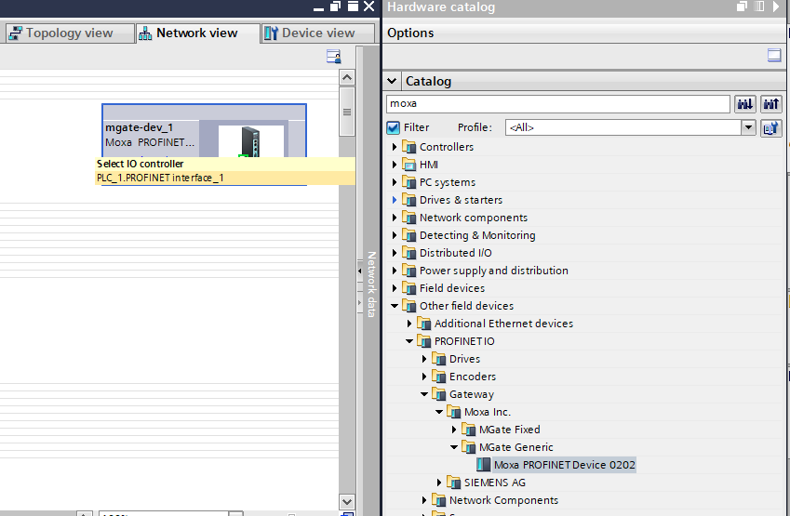Collapse the MGate Generic folder arrow

[x=454, y=447]
